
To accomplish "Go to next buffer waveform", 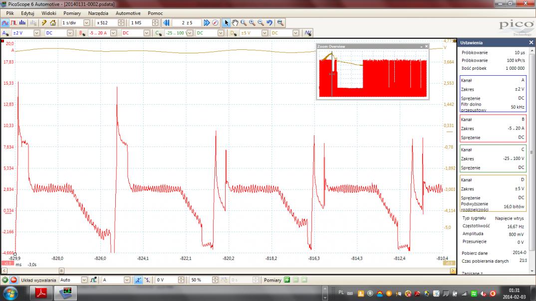I will pos(207,23).
